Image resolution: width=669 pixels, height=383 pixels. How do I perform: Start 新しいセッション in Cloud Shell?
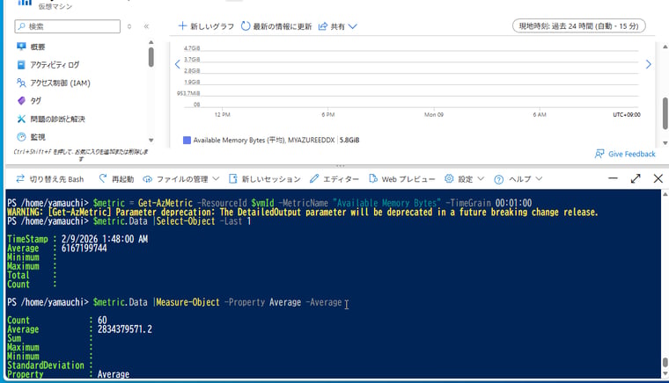click(264, 179)
